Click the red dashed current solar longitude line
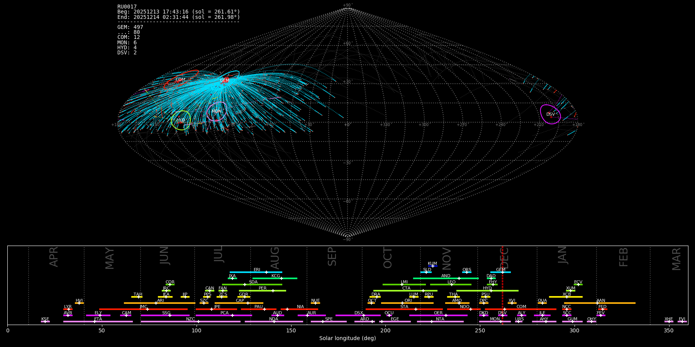Viewport: 695px width, 347px height. pyautogui.click(x=502, y=285)
